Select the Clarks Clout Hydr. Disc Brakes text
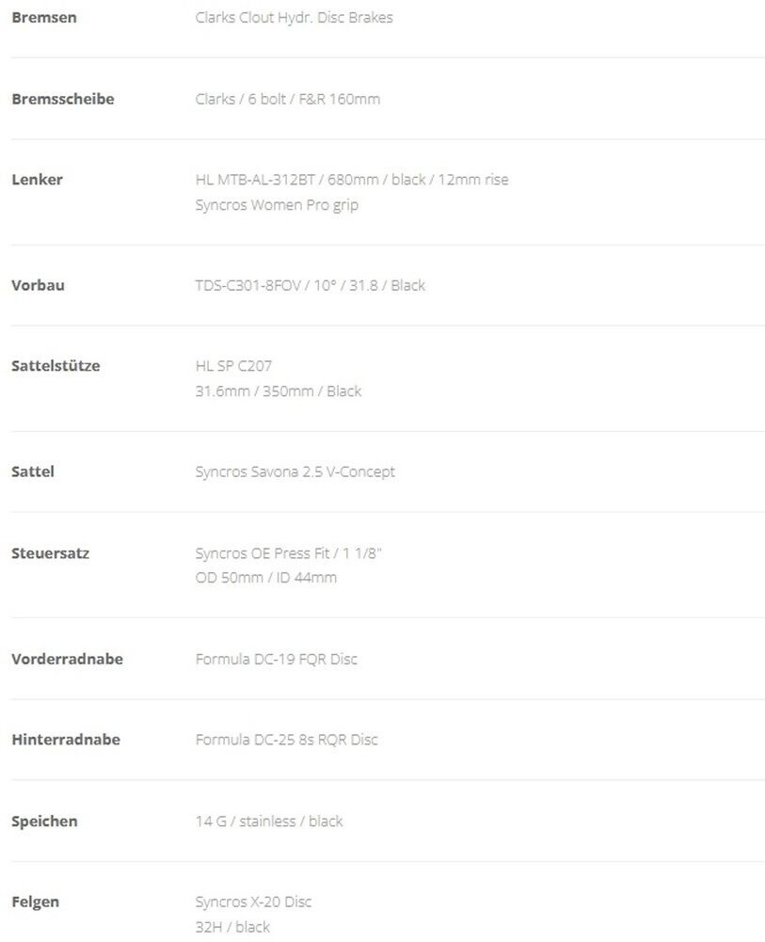The image size is (765, 942). 294,18
